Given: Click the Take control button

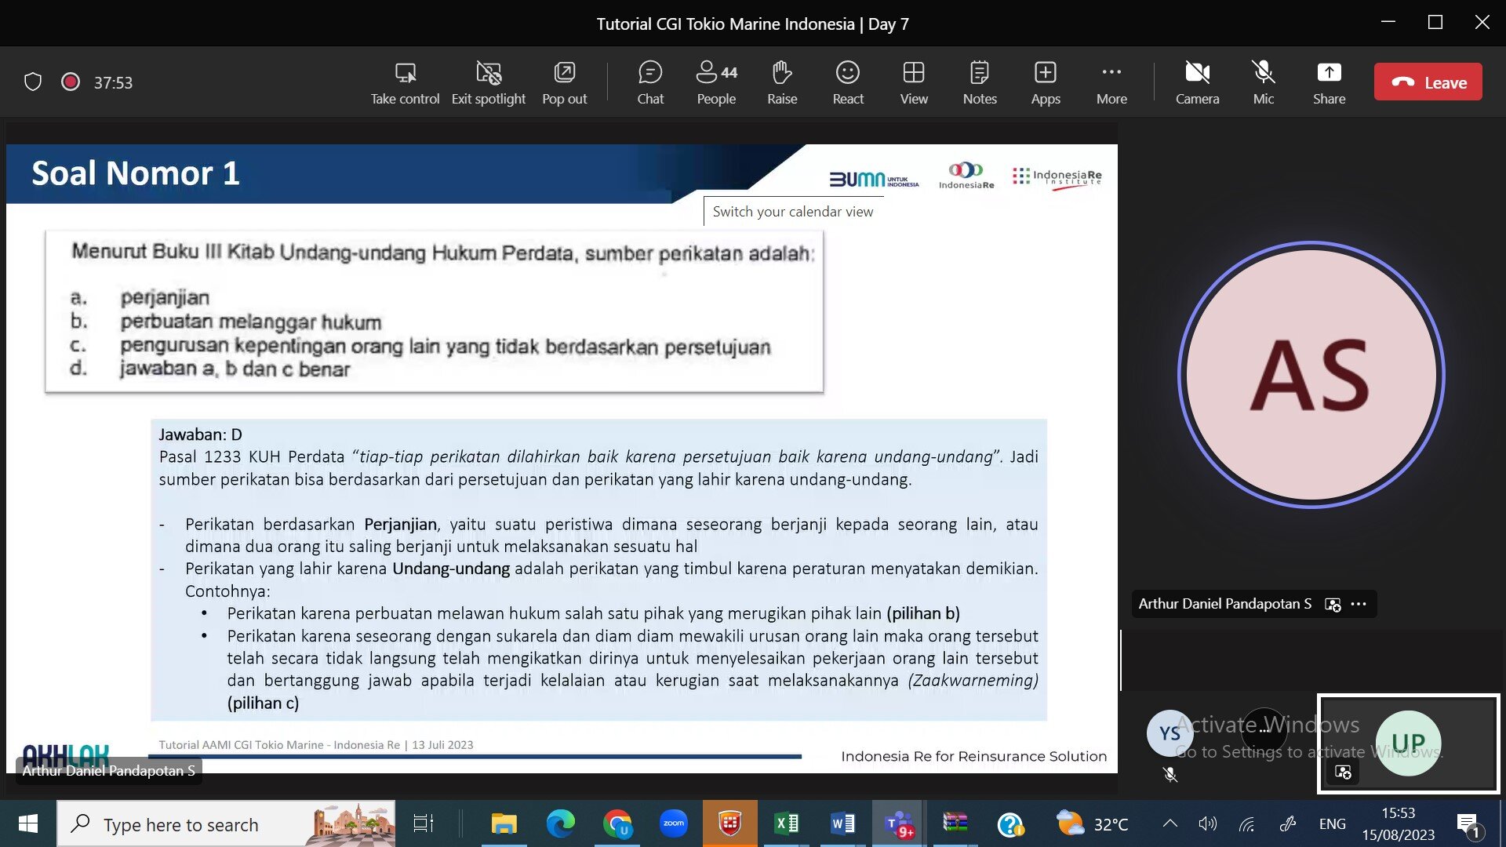Looking at the screenshot, I should 405,82.
